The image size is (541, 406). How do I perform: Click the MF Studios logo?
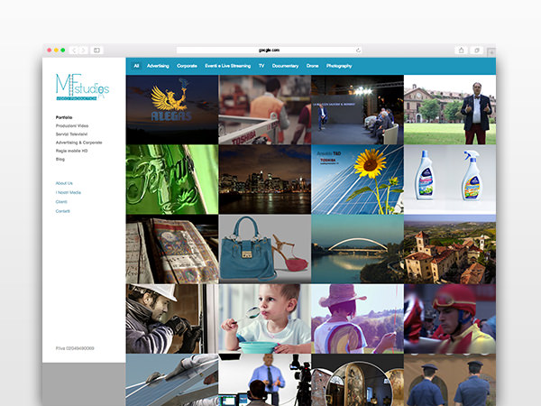(x=82, y=87)
